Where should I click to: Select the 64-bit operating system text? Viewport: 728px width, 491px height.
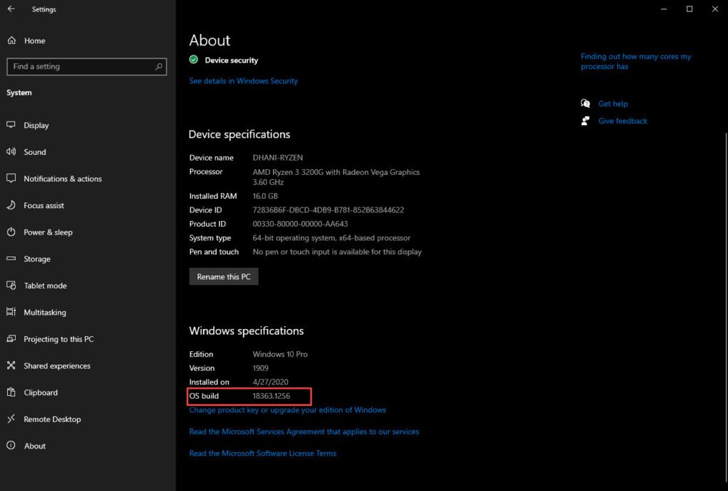coord(331,237)
